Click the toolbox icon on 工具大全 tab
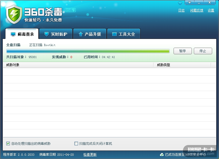The height and width of the screenshot is (159, 219). (114, 34)
